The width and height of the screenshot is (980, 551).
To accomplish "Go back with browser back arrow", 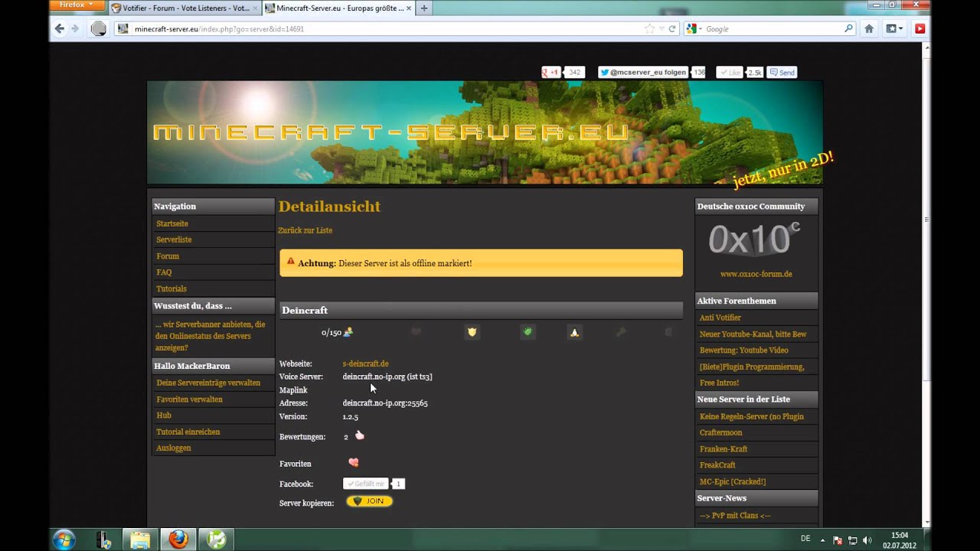I will [x=60, y=29].
